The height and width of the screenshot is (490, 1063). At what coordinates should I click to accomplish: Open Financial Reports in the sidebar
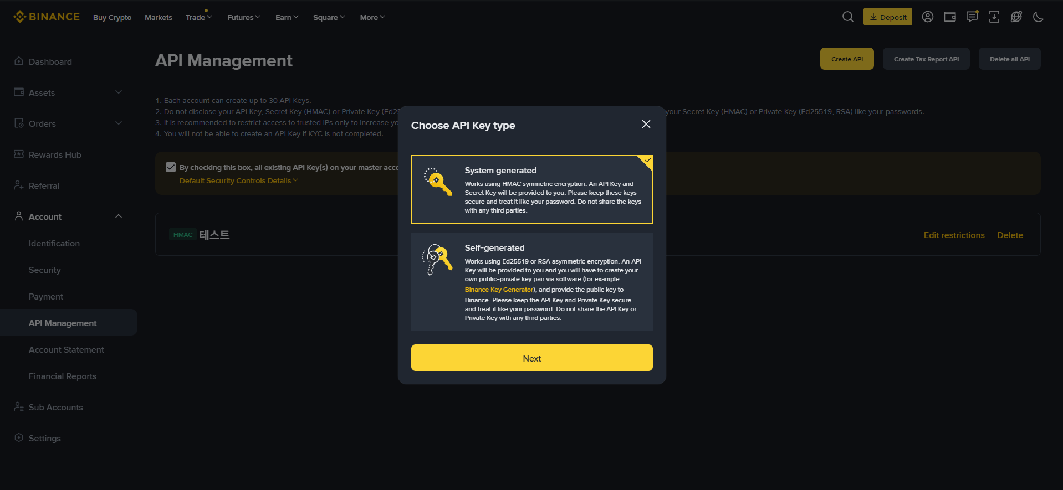(x=63, y=376)
